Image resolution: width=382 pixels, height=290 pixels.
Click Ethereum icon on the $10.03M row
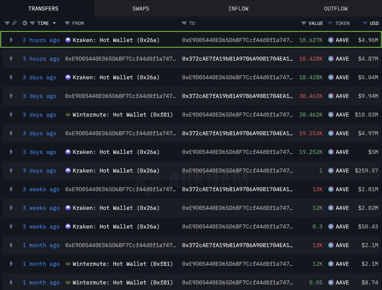pyautogui.click(x=11, y=115)
